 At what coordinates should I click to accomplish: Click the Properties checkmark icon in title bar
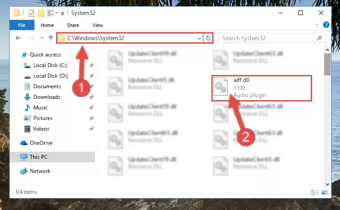[31, 13]
